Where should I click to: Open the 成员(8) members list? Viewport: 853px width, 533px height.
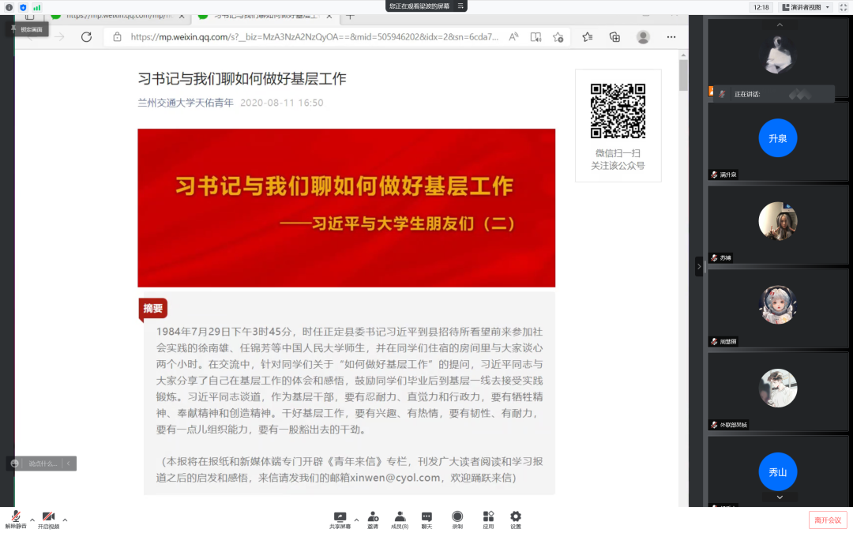tap(400, 520)
